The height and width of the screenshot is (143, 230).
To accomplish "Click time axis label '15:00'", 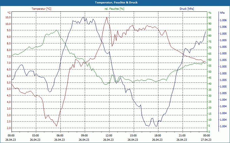I will 133,135.
